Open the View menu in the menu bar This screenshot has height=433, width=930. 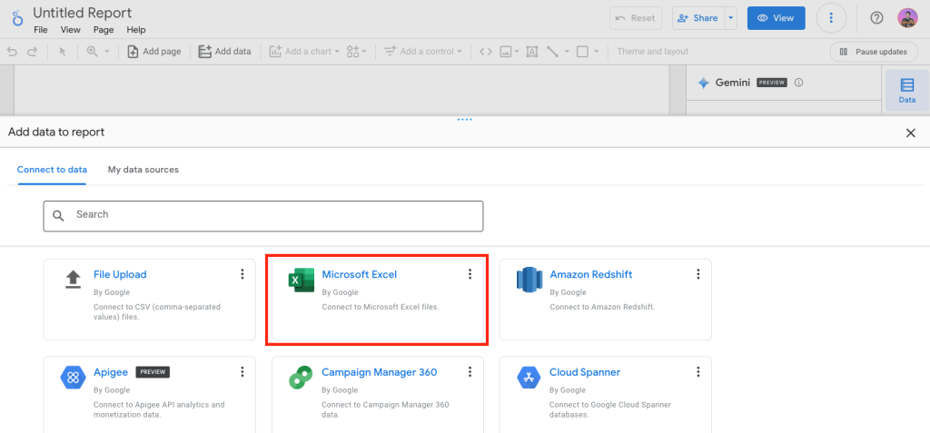70,30
